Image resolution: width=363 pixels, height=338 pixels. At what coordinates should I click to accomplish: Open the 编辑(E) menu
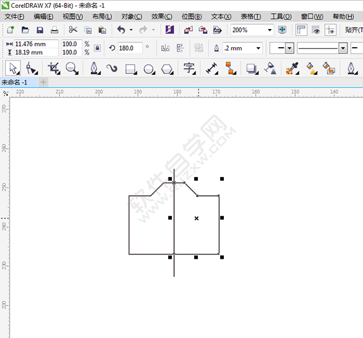coord(44,17)
